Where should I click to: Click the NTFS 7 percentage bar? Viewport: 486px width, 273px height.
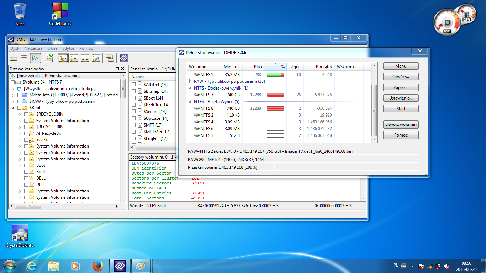tap(275, 95)
